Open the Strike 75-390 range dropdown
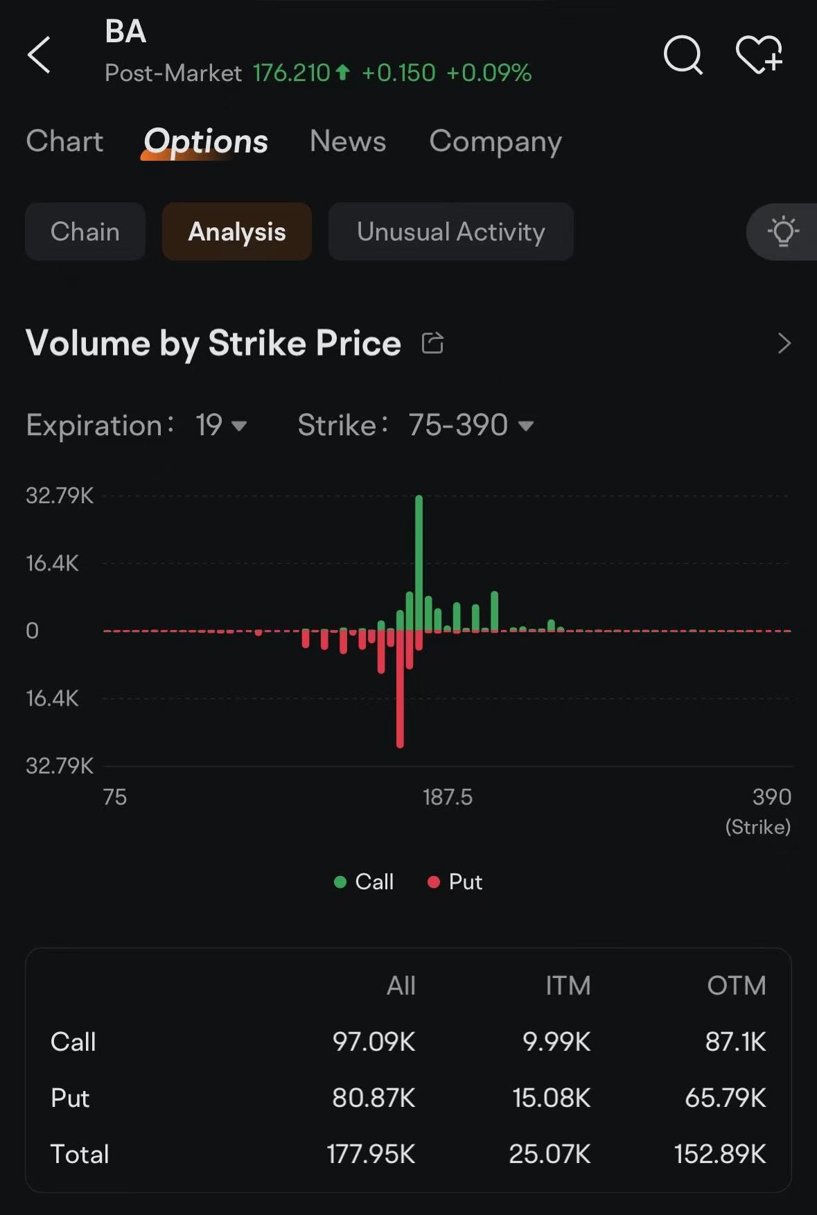The height and width of the screenshot is (1215, 817). [x=471, y=425]
